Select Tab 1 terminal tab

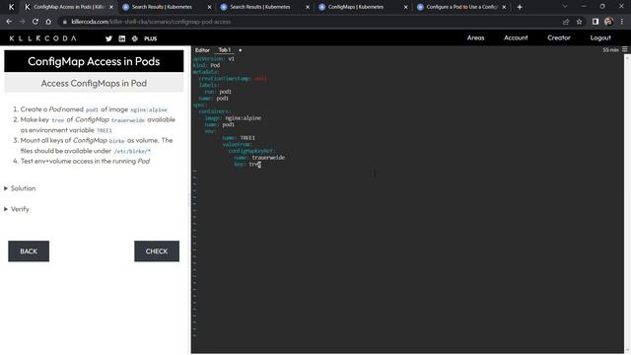click(225, 50)
